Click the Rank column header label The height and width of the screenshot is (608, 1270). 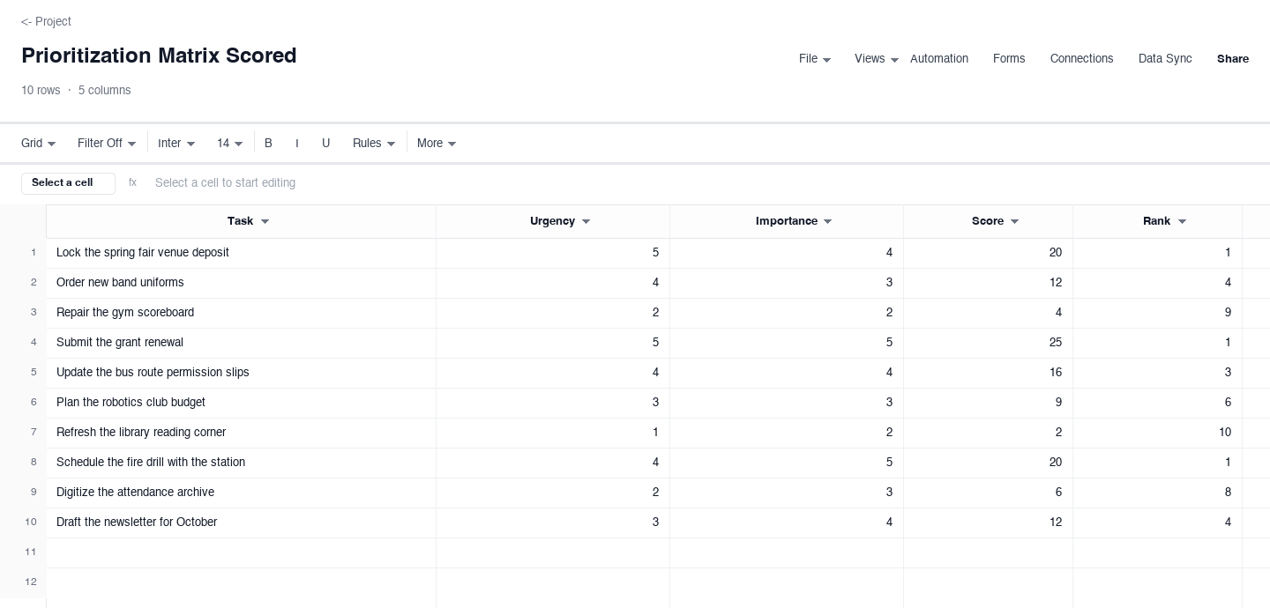pos(1156,221)
